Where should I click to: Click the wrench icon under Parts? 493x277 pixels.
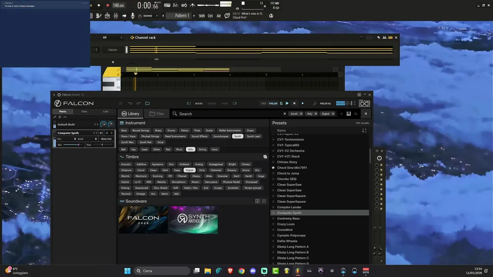[x=55, y=117]
